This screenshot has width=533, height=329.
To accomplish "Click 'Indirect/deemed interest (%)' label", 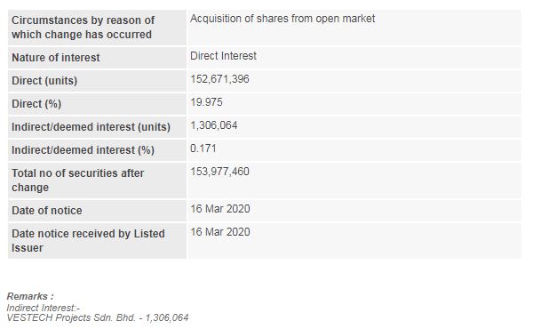I will 83,150.
